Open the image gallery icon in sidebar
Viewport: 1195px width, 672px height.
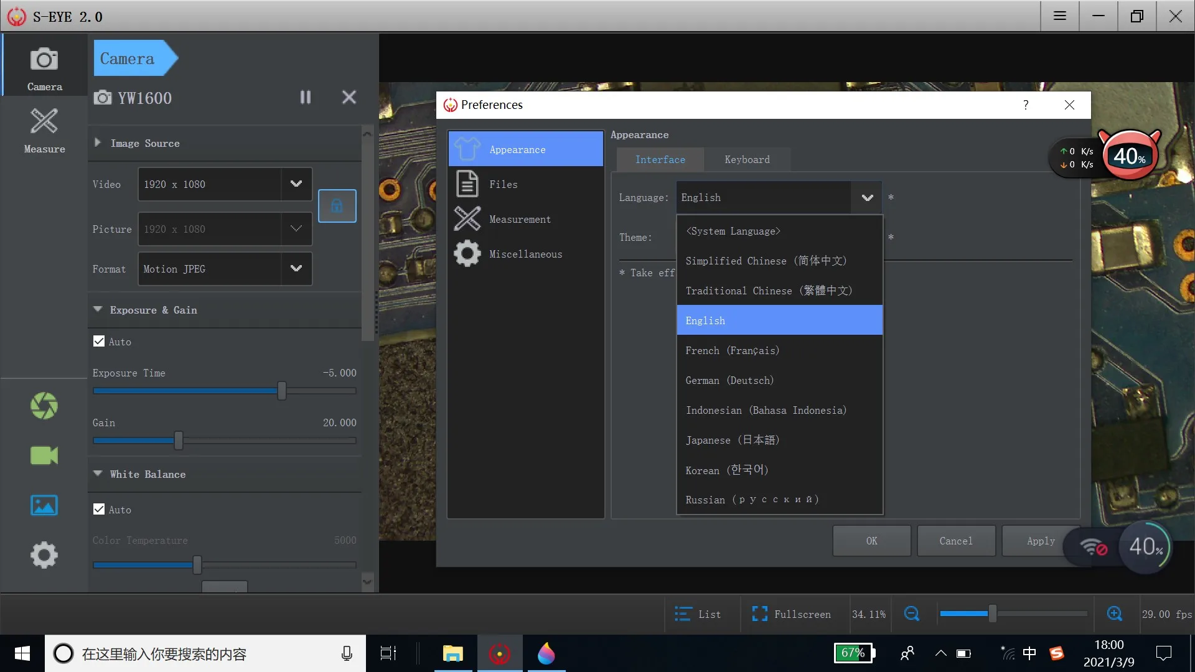click(44, 505)
